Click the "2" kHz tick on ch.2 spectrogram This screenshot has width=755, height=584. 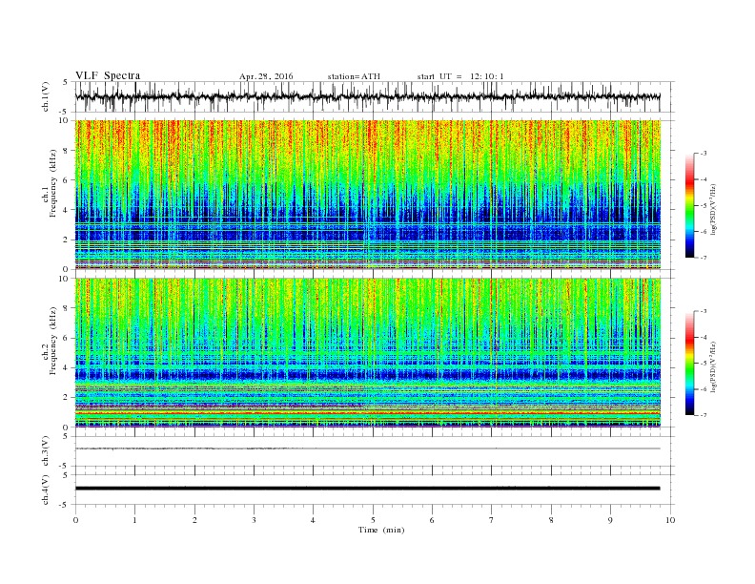66,398
